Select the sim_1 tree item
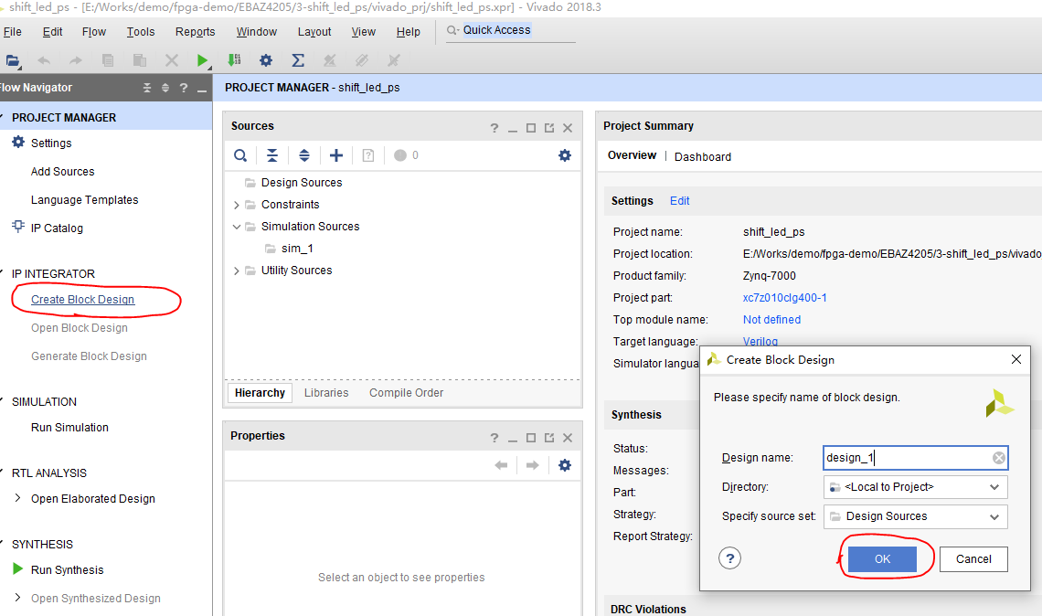 click(297, 249)
